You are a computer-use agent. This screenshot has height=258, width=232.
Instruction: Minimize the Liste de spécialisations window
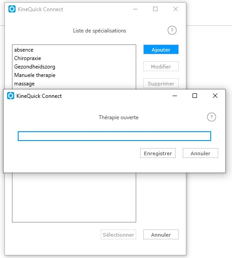[135, 9]
